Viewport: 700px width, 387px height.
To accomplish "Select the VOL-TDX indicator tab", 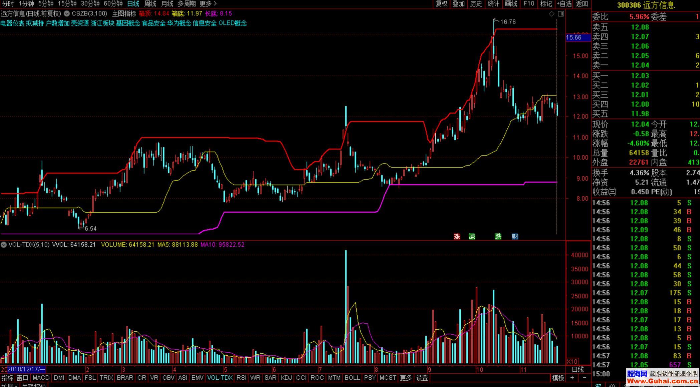I will 220,378.
